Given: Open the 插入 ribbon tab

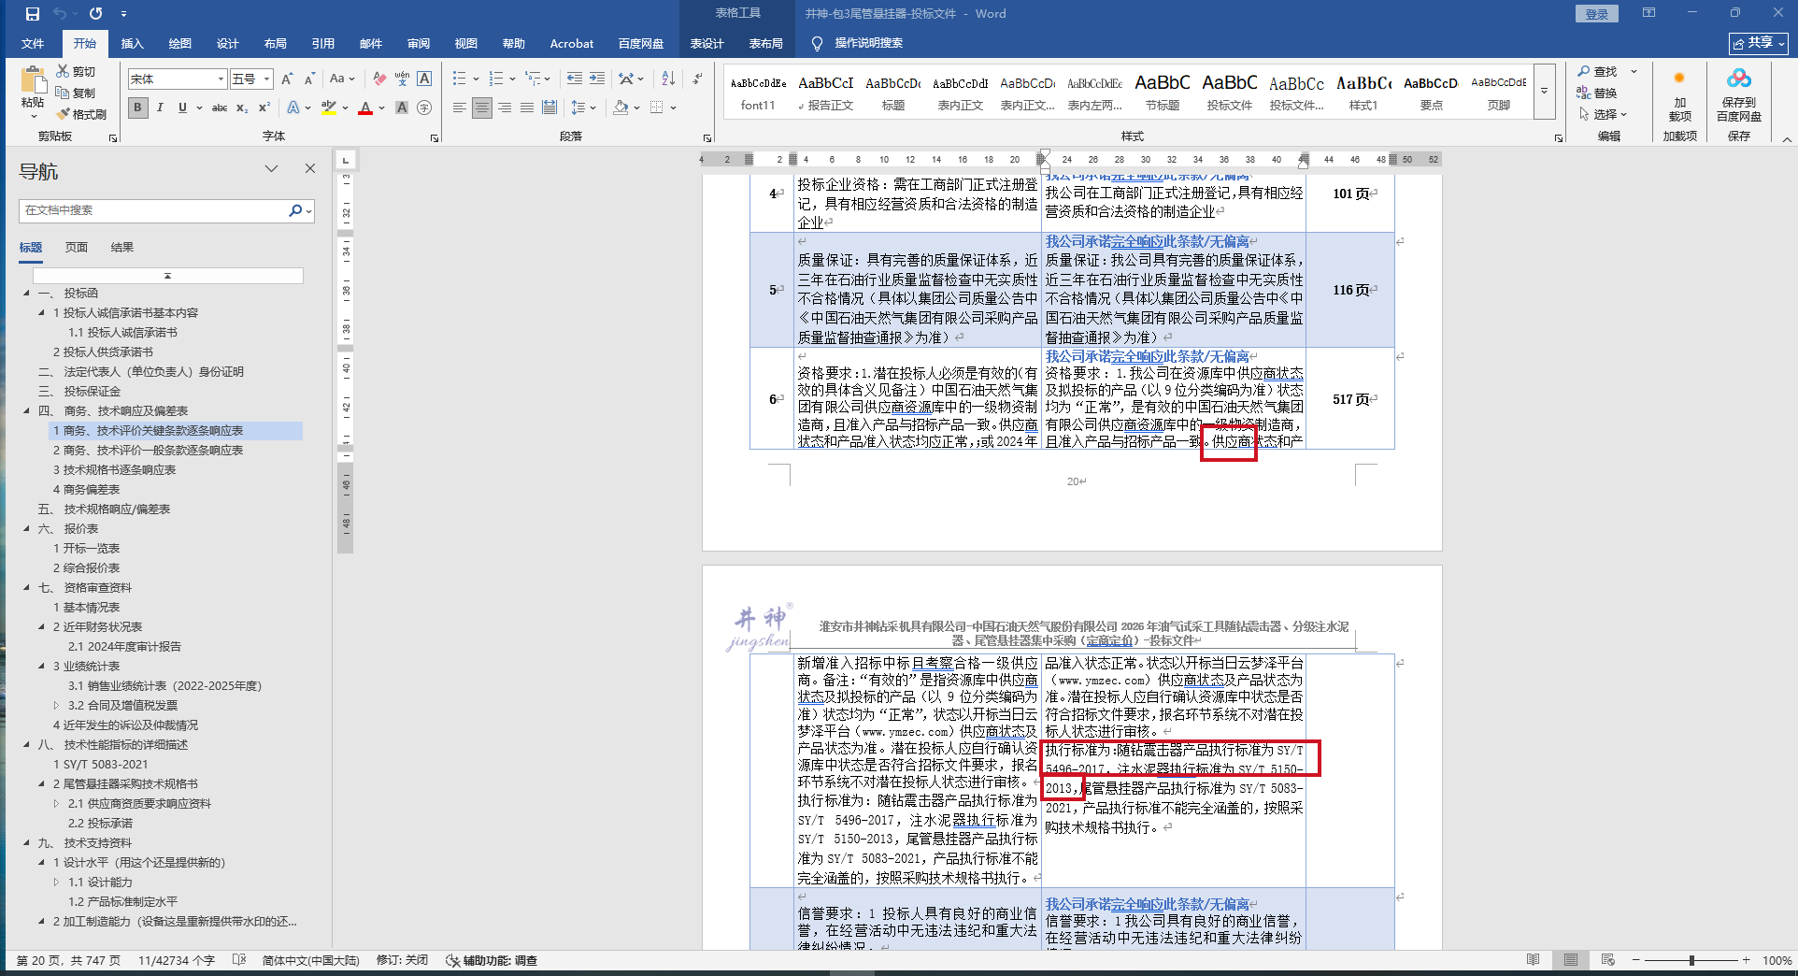Looking at the screenshot, I should [133, 43].
